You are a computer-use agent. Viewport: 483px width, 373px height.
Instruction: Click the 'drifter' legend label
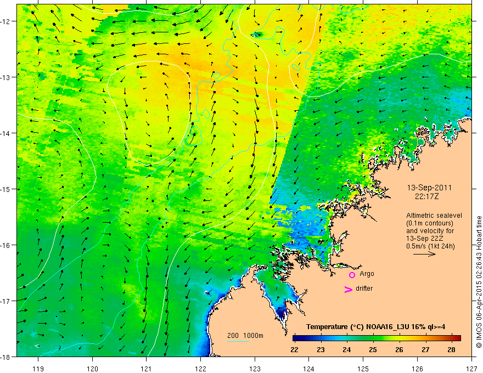point(364,289)
